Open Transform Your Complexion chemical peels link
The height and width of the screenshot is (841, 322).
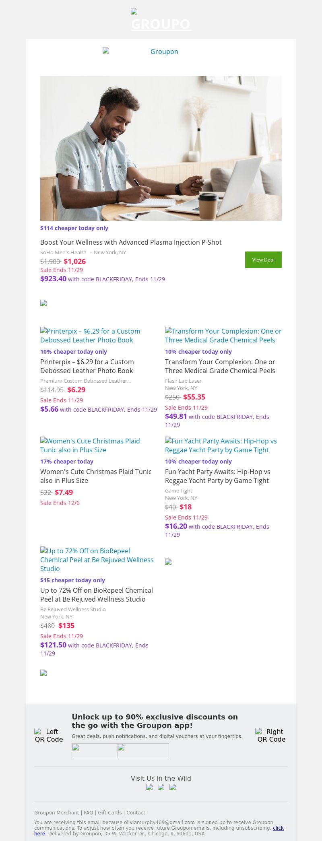coord(223,336)
